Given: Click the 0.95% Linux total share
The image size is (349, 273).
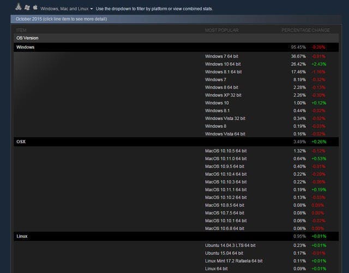Looking at the screenshot, I should coord(299,236).
